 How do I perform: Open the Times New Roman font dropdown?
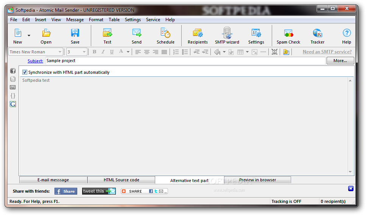coord(60,52)
